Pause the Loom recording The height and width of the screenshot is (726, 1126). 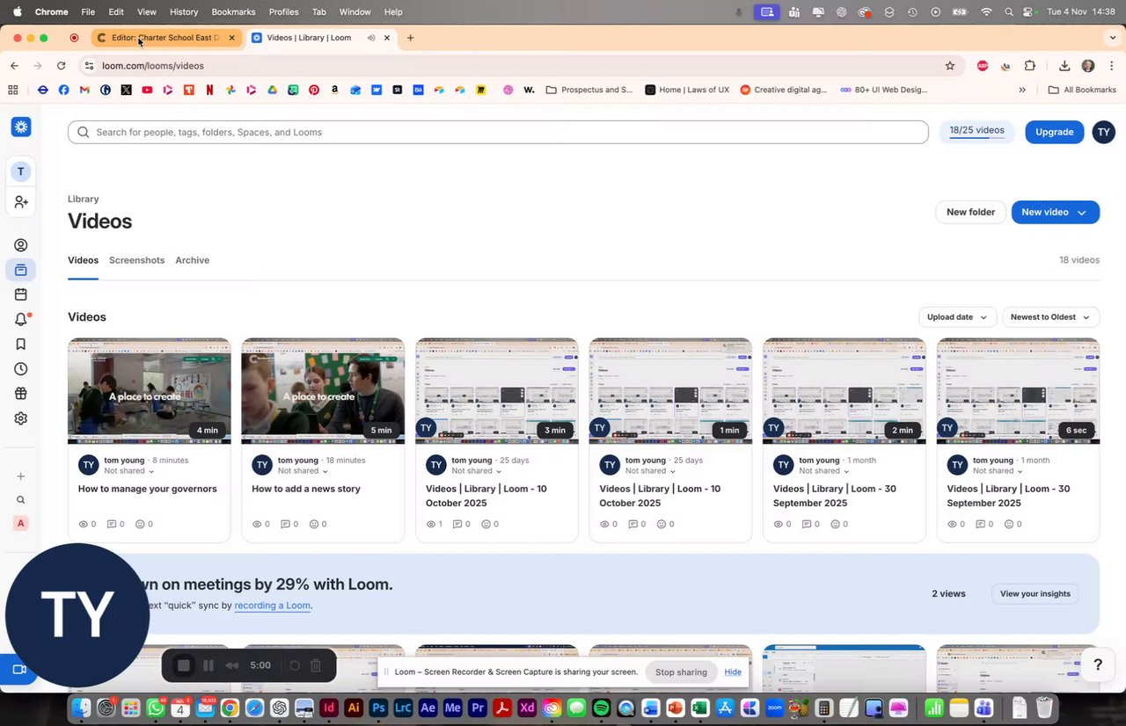(208, 665)
